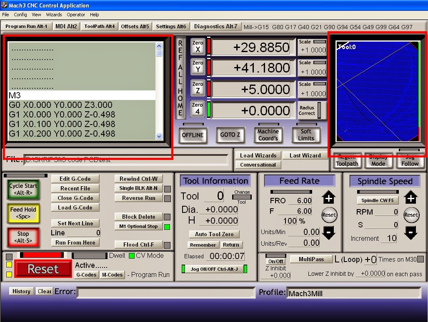
Task: Click Edit G-Code button
Action: click(75, 179)
